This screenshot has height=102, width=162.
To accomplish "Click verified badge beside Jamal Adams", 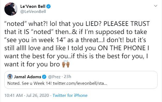I will [x=44, y=77].
